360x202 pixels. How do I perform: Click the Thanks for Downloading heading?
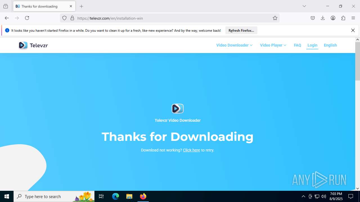point(177,137)
